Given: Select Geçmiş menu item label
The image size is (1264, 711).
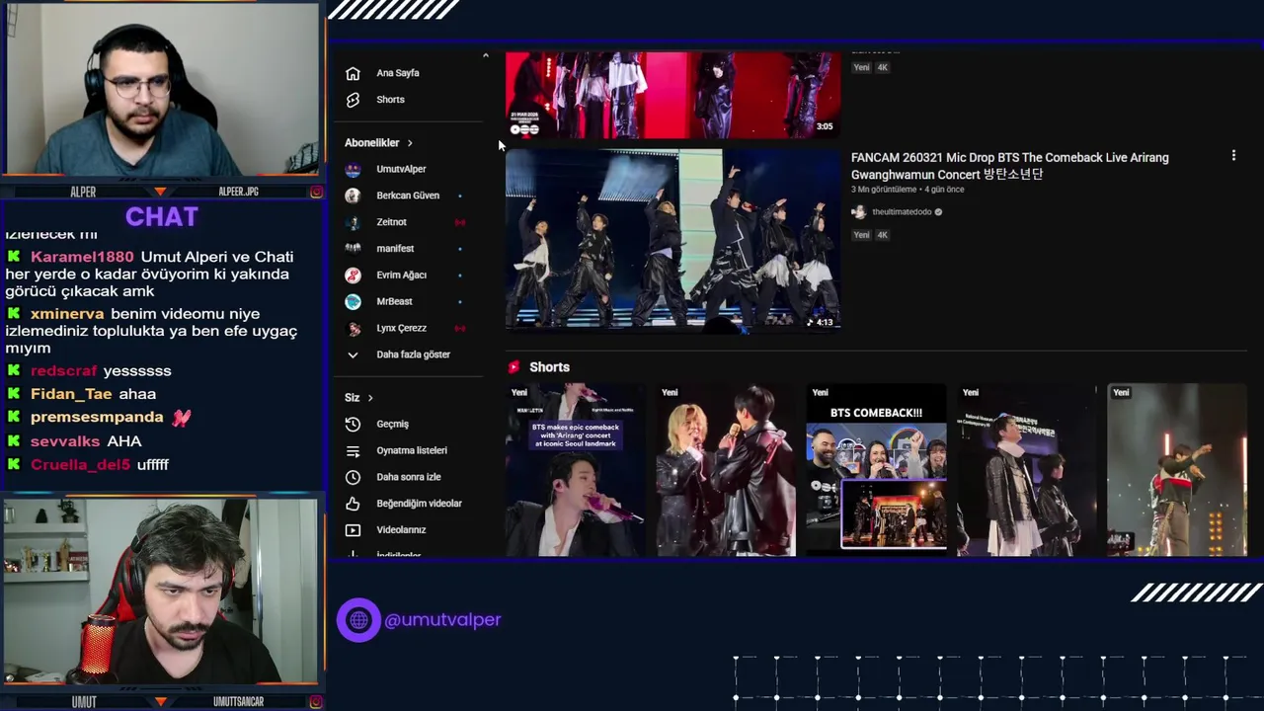Looking at the screenshot, I should [x=392, y=424].
